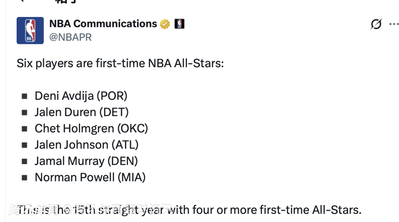The height and width of the screenshot is (222, 399).
Task: Select the Norman Powell (MIA) text
Action: tap(90, 177)
